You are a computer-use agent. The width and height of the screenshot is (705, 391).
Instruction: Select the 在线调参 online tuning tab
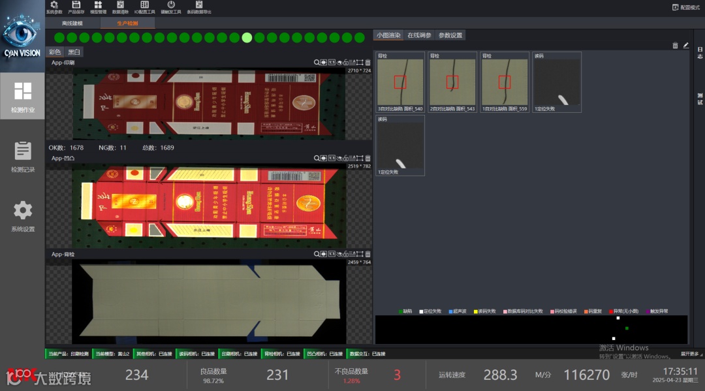click(419, 35)
